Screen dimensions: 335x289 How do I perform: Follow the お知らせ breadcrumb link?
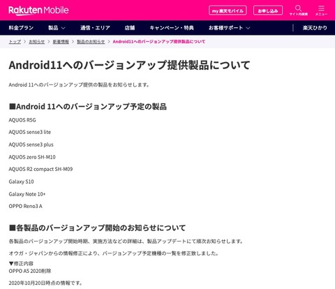36,42
